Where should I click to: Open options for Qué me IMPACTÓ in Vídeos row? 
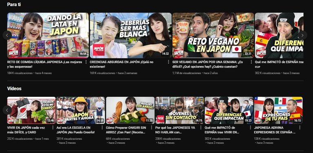coord(250,127)
